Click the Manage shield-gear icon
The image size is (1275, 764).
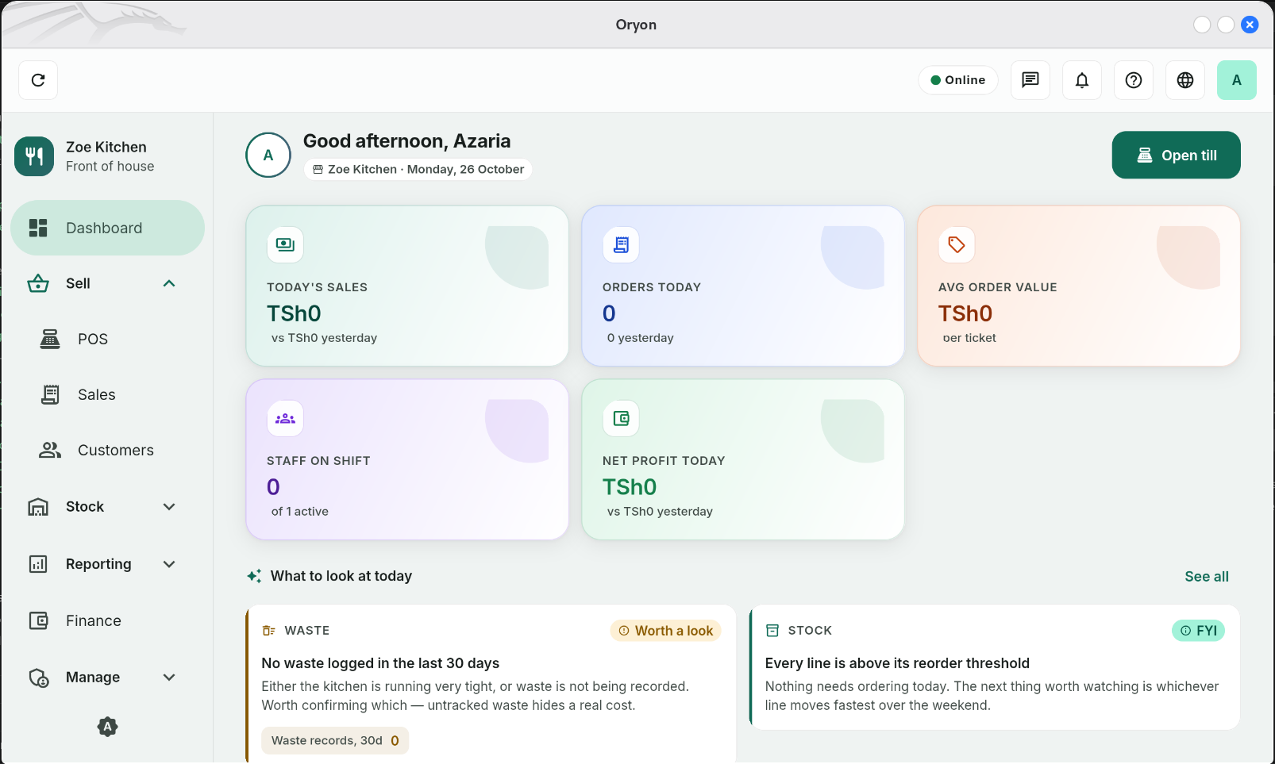[39, 678]
